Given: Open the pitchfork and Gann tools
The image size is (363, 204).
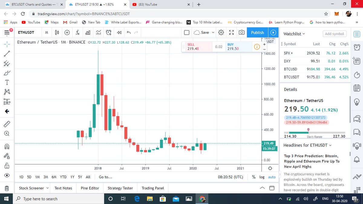Looking at the screenshot, I should pyautogui.click(x=7, y=63).
